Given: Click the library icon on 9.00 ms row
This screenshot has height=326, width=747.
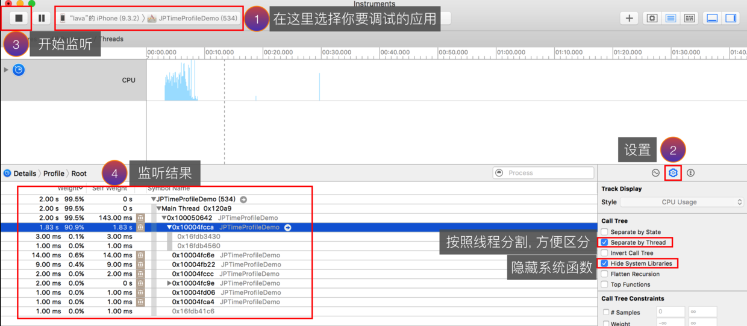Looking at the screenshot, I should pyautogui.click(x=140, y=265).
